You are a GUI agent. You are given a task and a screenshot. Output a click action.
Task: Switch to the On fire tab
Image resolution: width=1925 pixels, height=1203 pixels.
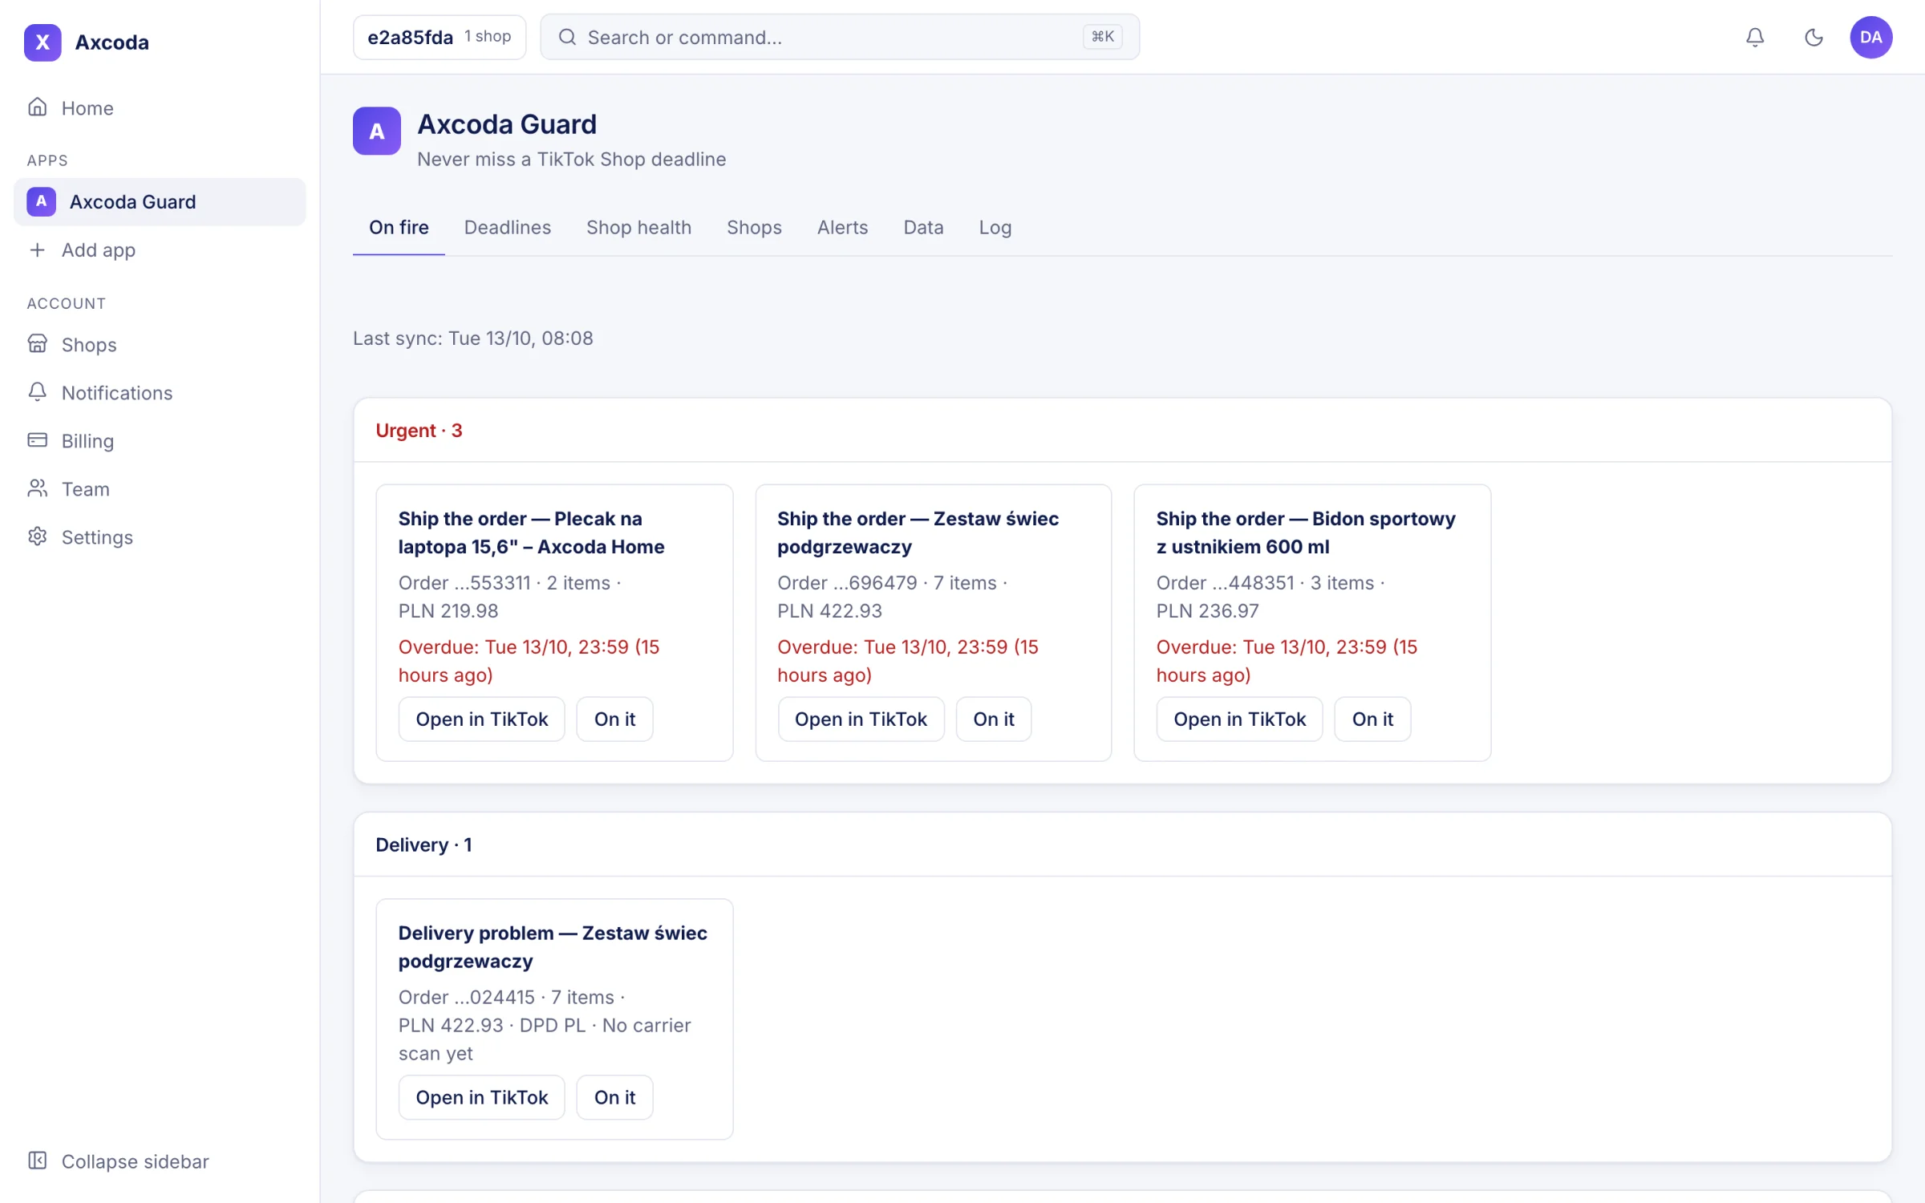[399, 227]
